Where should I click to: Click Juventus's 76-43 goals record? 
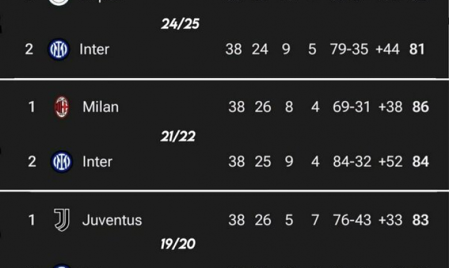coord(351,220)
